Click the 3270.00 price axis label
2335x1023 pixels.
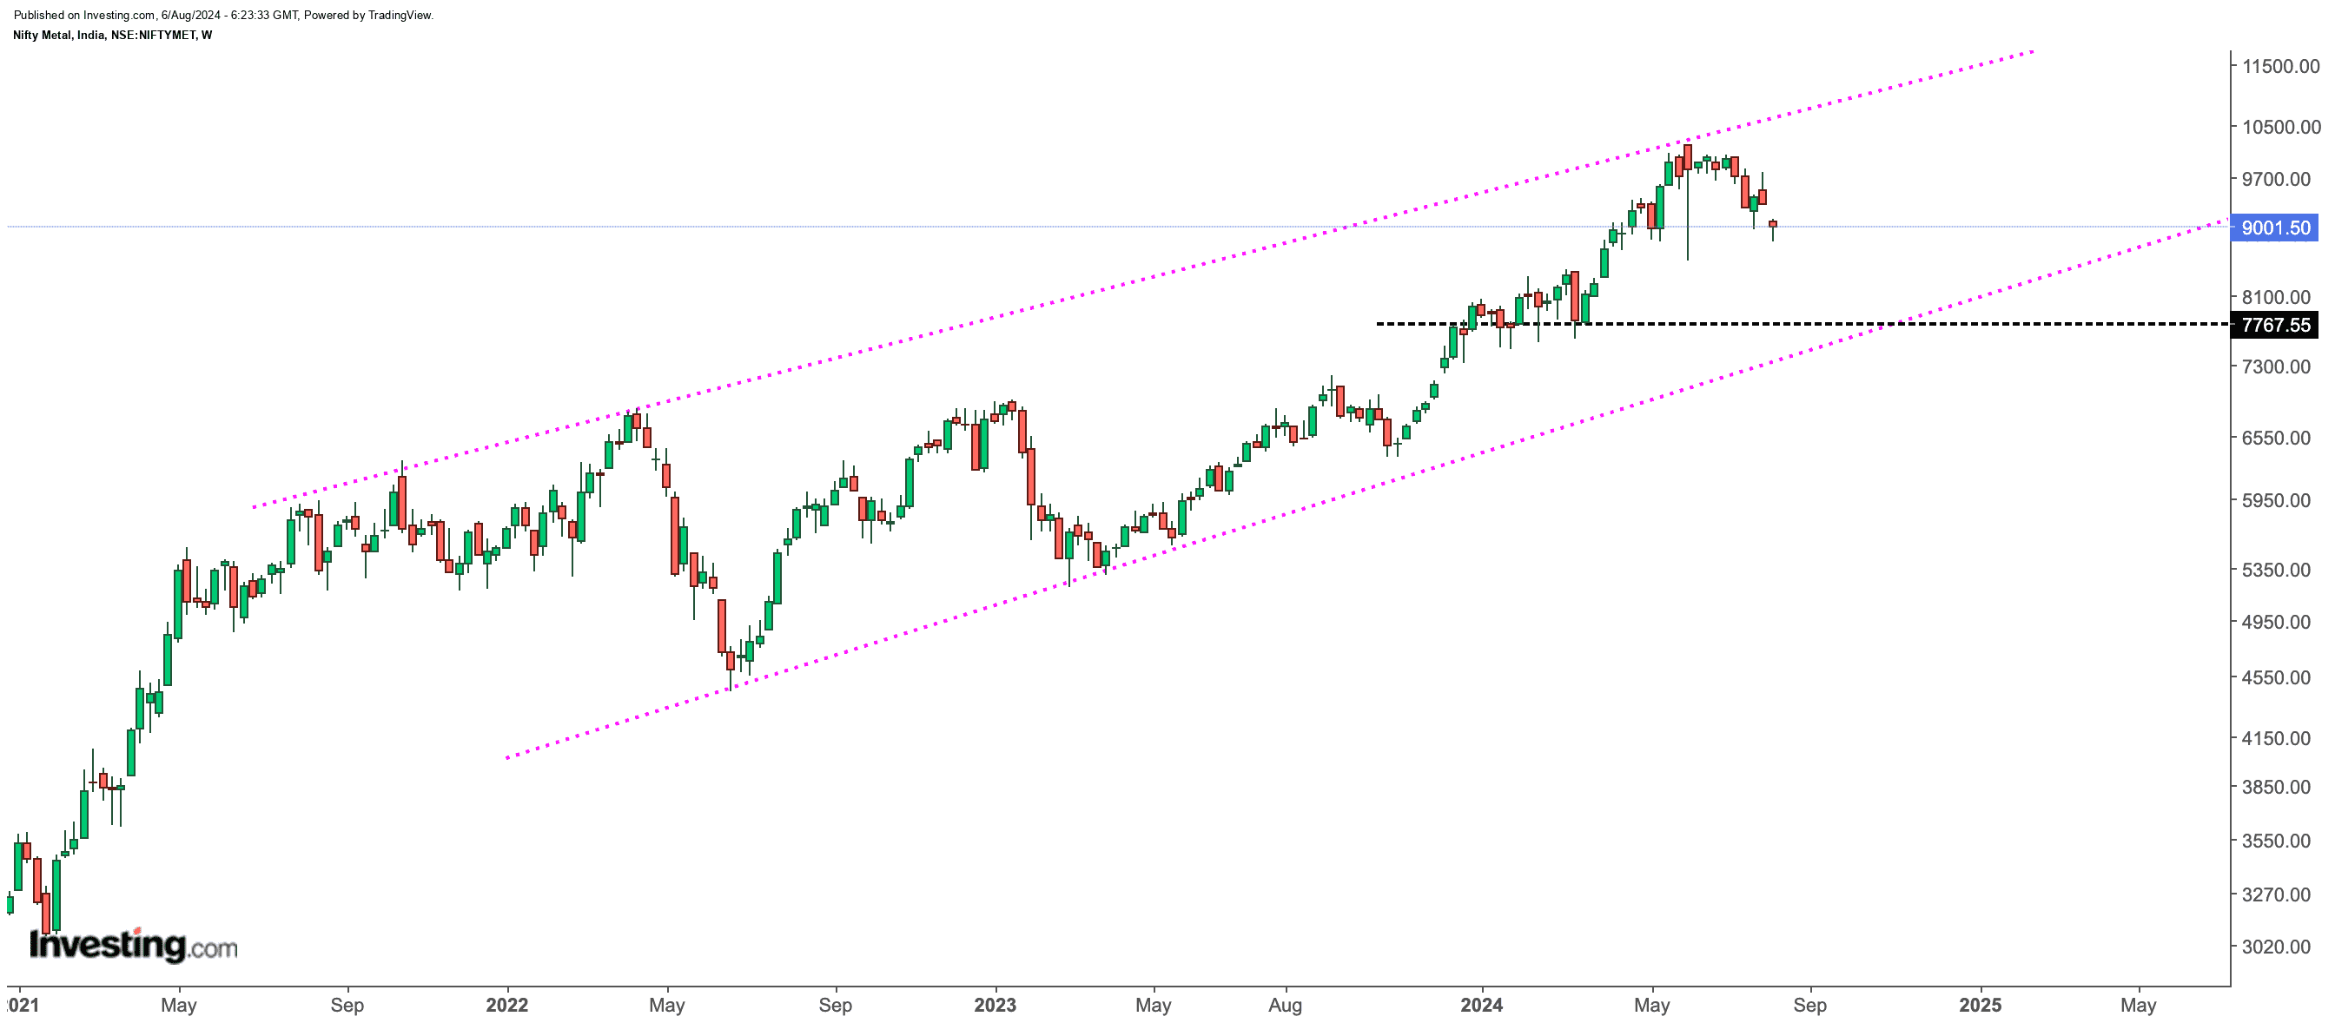pos(2276,894)
